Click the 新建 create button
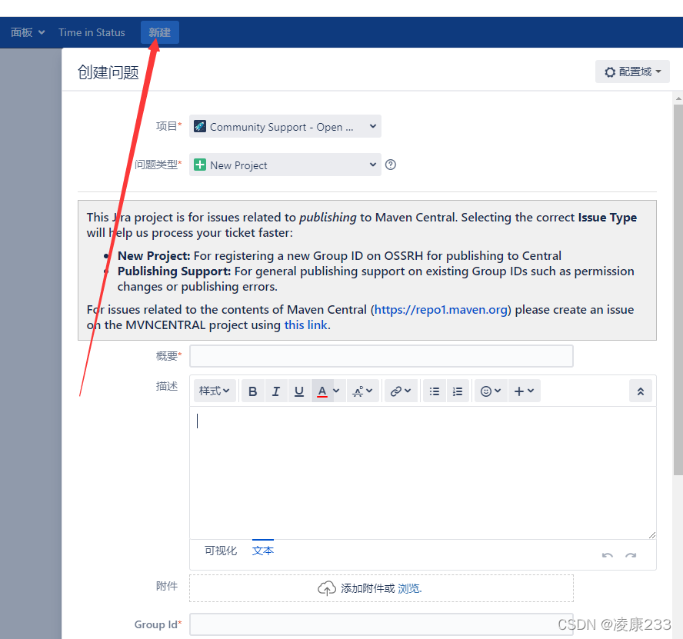The width and height of the screenshot is (683, 639). (x=159, y=32)
